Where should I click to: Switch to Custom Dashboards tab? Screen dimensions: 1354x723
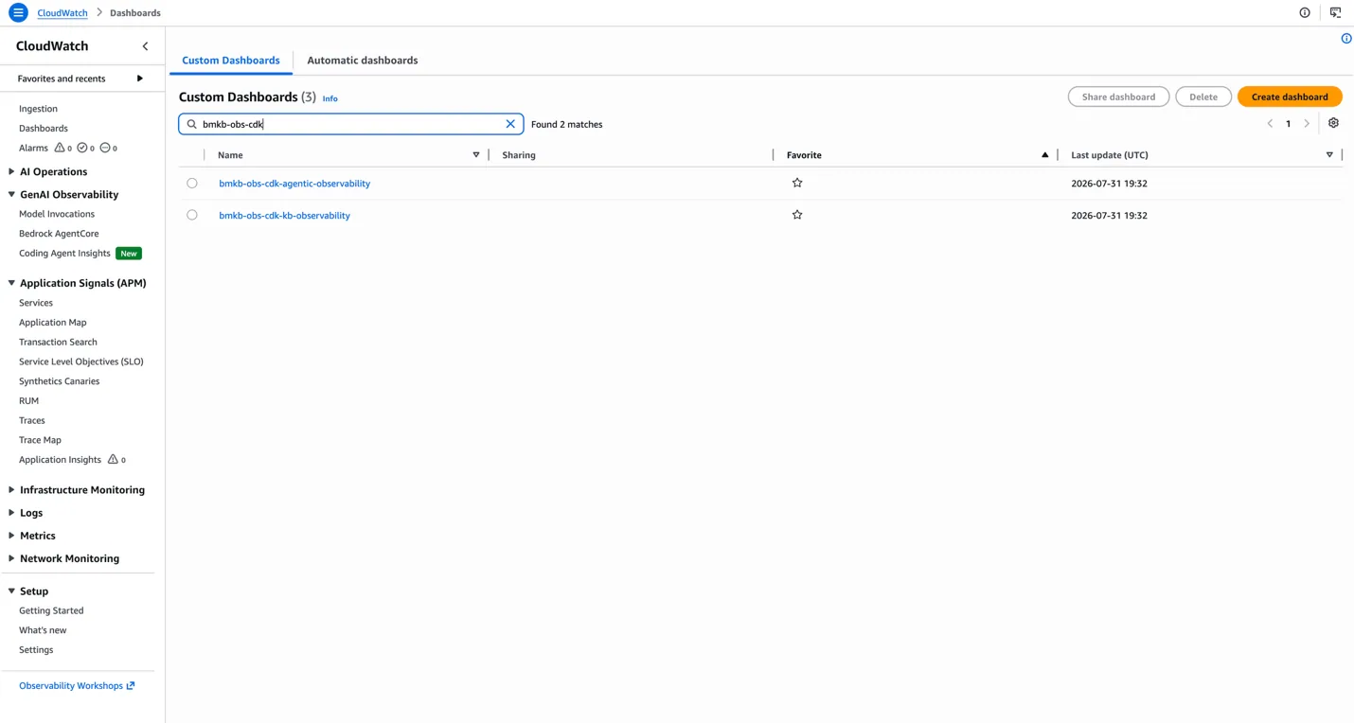click(231, 60)
